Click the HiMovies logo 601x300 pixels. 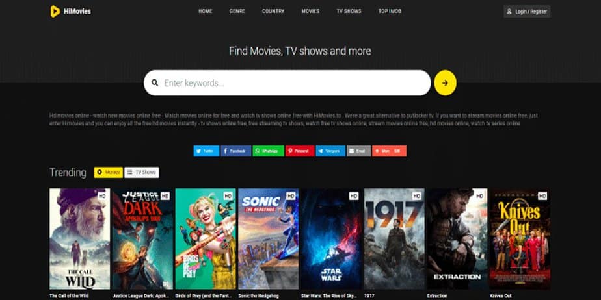click(x=70, y=12)
